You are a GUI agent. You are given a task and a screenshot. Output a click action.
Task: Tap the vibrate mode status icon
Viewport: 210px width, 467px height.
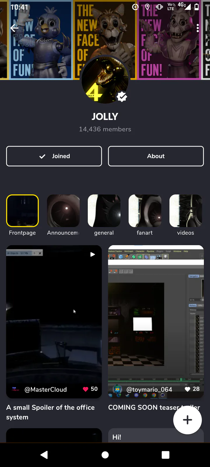click(159, 7)
